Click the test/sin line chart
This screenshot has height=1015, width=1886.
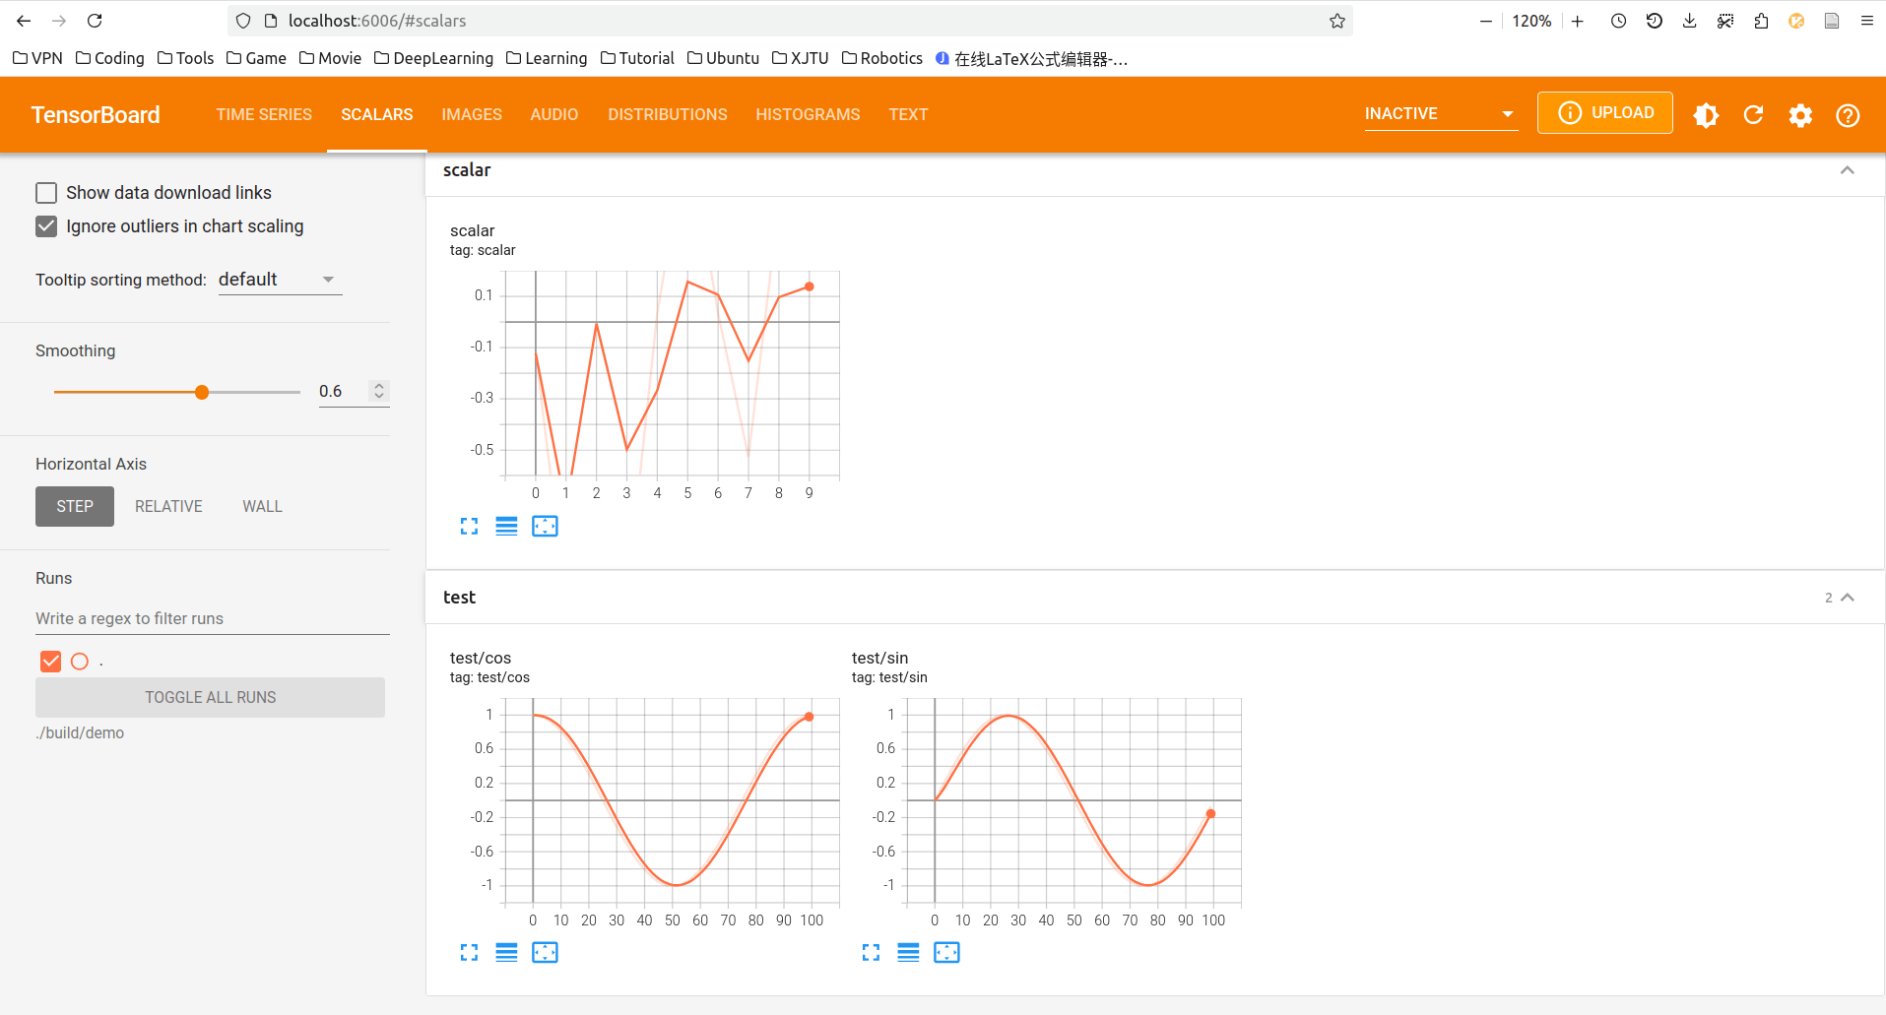[1073, 801]
